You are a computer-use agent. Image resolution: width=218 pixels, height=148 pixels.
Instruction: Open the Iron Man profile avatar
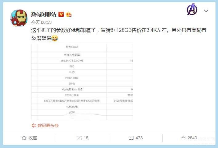(19, 18)
